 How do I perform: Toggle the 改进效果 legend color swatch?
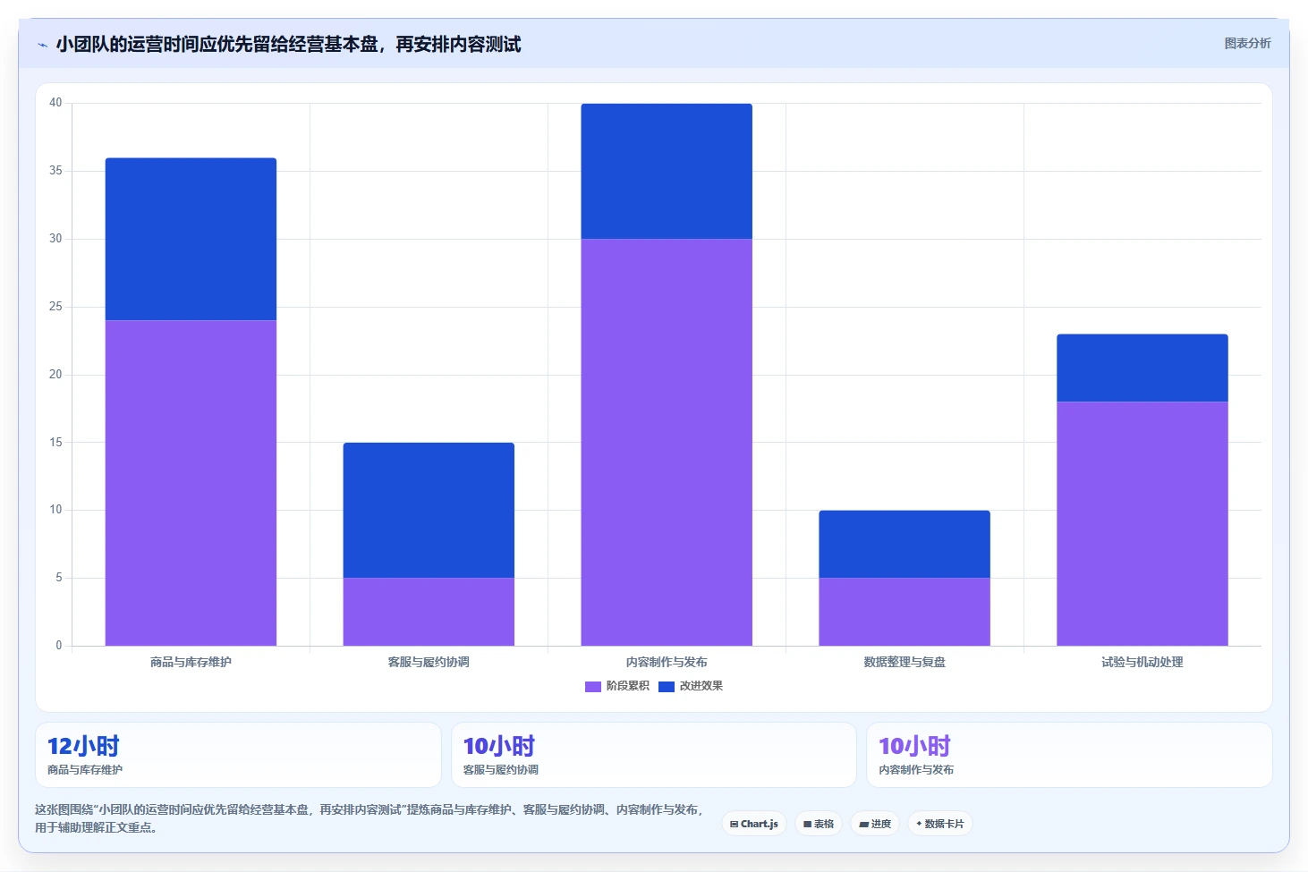click(667, 686)
